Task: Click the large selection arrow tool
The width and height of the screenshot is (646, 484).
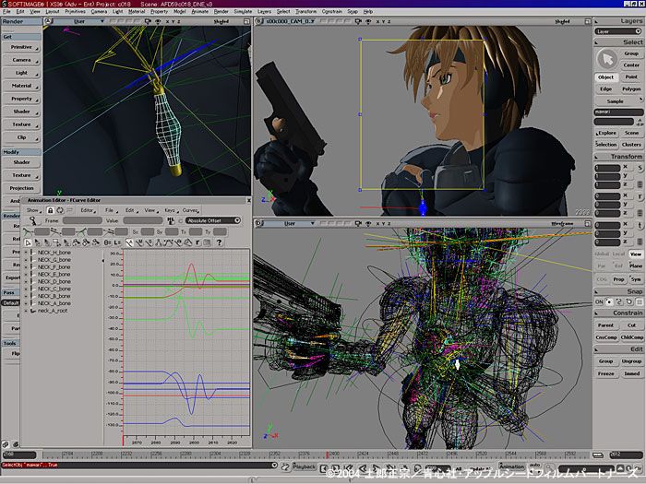Action: click(x=607, y=60)
